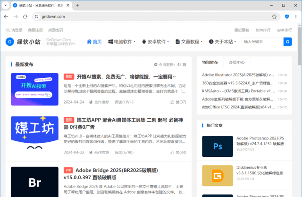Open 微软Office LTSC 2024 recommended link

238,107
